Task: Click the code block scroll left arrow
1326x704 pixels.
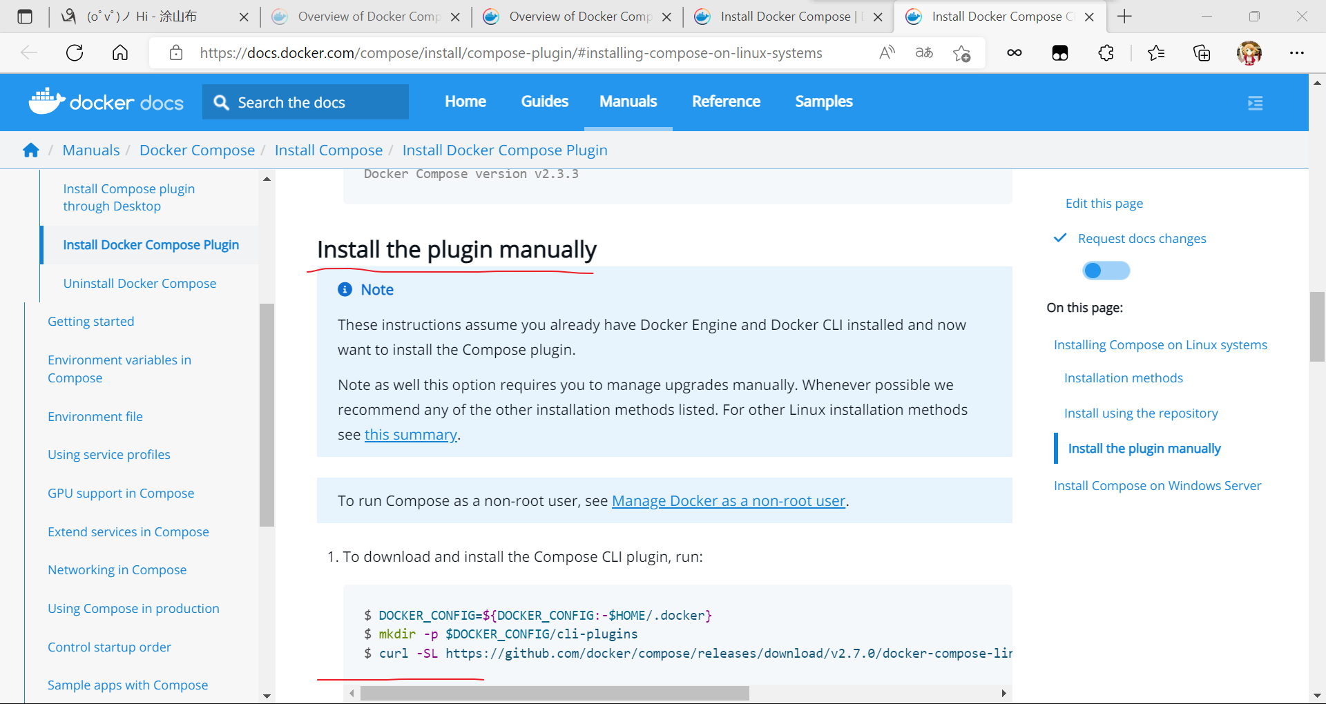Action: 352,693
